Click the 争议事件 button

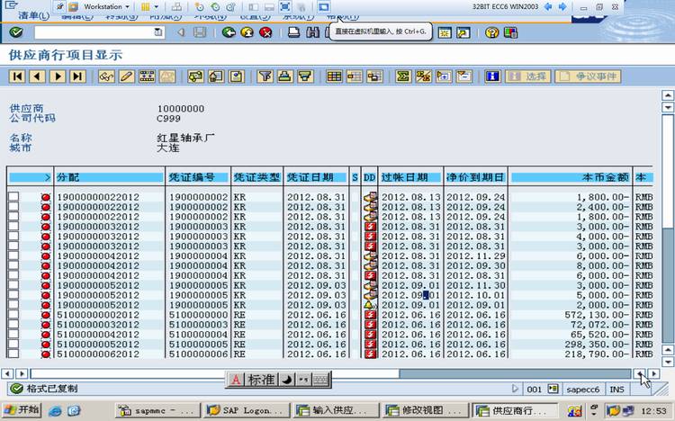(588, 76)
